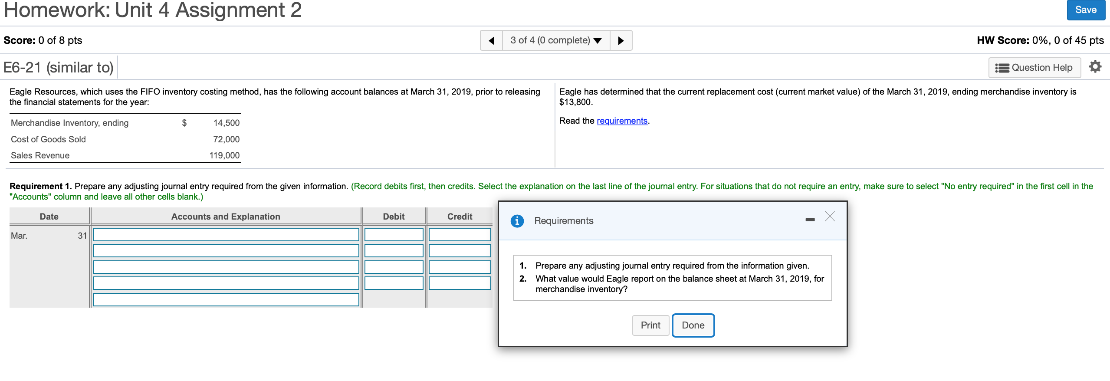The width and height of the screenshot is (1110, 381).
Task: Click the Date column header
Action: click(x=49, y=217)
